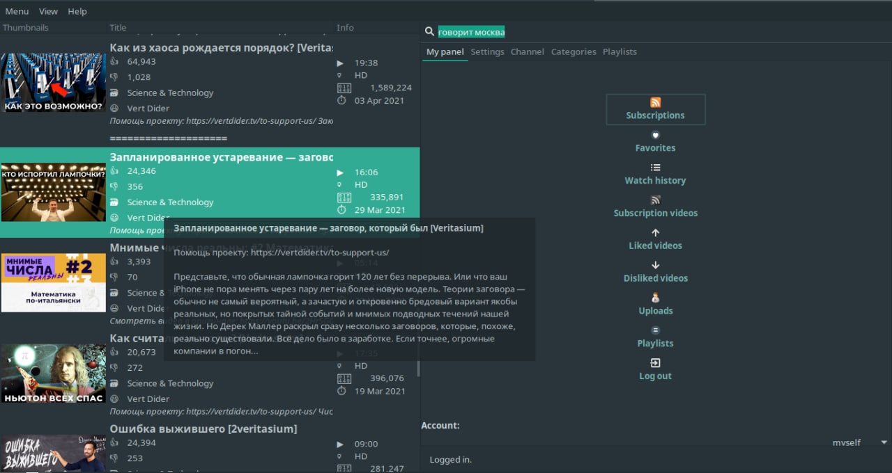Screen dimensions: 892x473
Task: Switch to the Categories tab
Action: pyautogui.click(x=574, y=51)
